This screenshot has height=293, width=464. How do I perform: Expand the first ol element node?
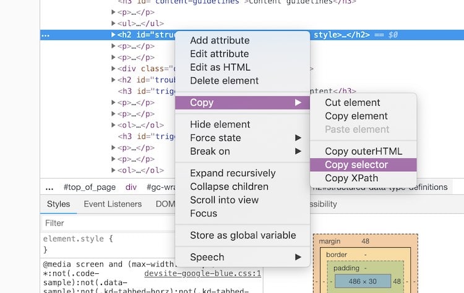(113, 125)
